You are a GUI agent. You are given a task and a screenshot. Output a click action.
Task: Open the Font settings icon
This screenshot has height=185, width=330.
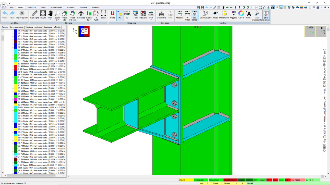click(x=248, y=15)
